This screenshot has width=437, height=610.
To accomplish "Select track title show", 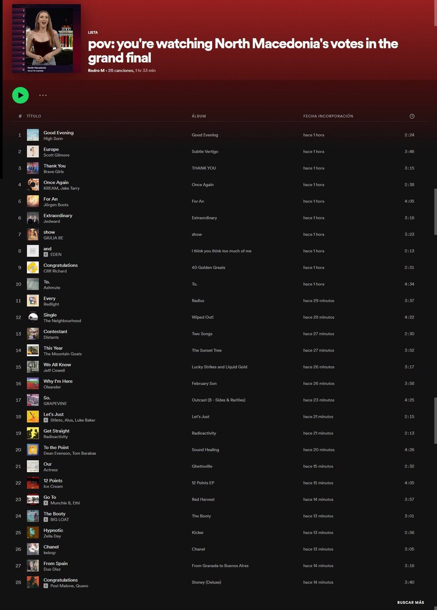I will click(49, 232).
